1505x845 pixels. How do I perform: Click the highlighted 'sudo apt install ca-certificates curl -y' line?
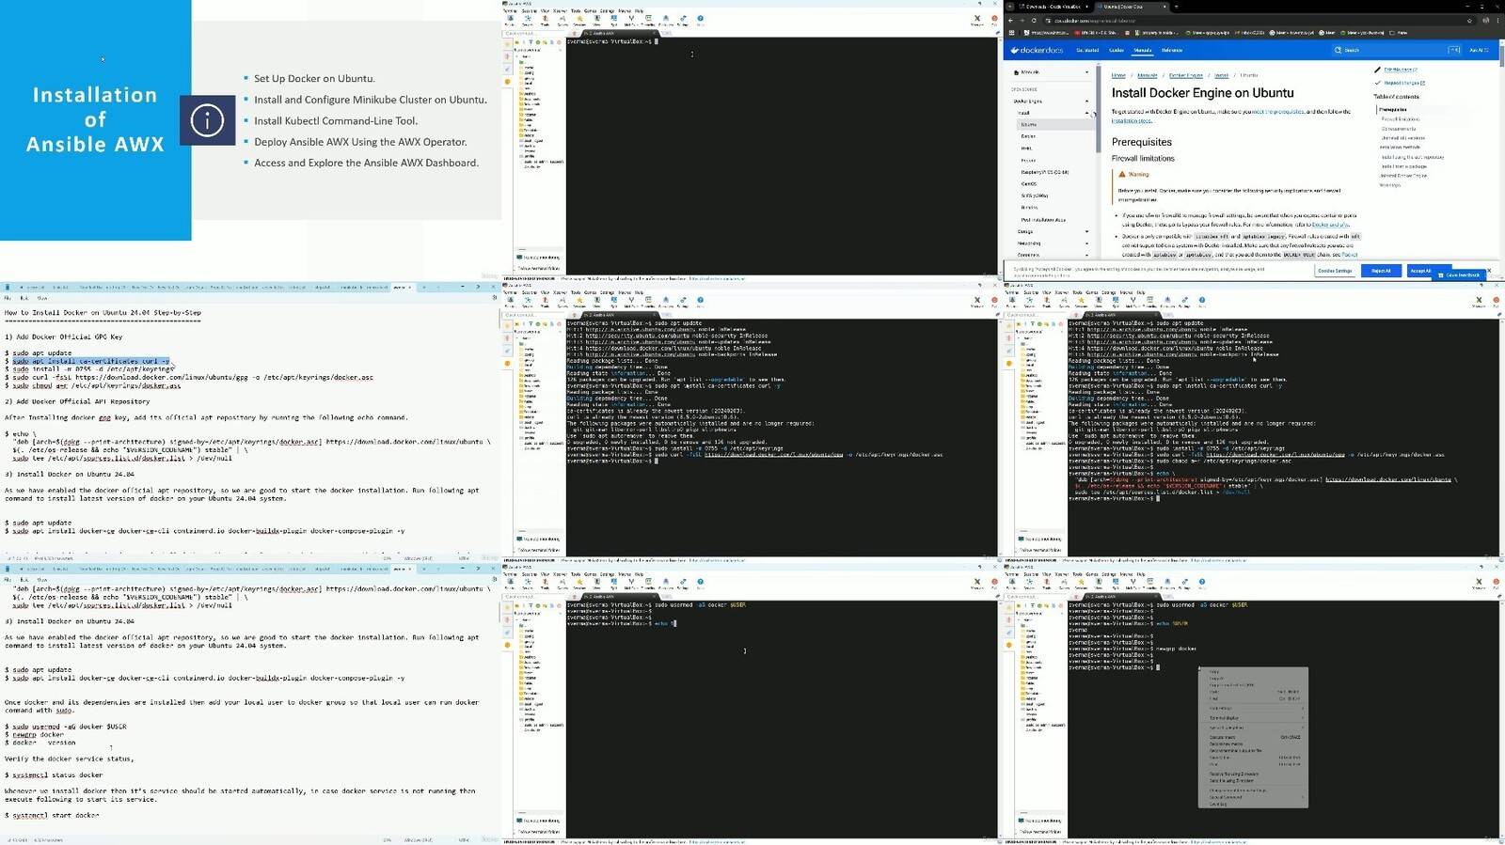coord(90,361)
